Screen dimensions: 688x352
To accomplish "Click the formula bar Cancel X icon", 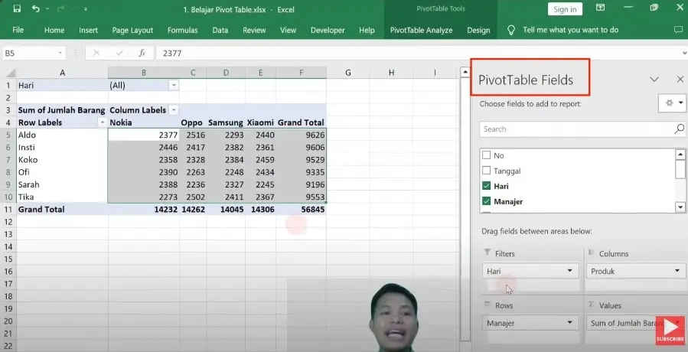I will 96,53.
